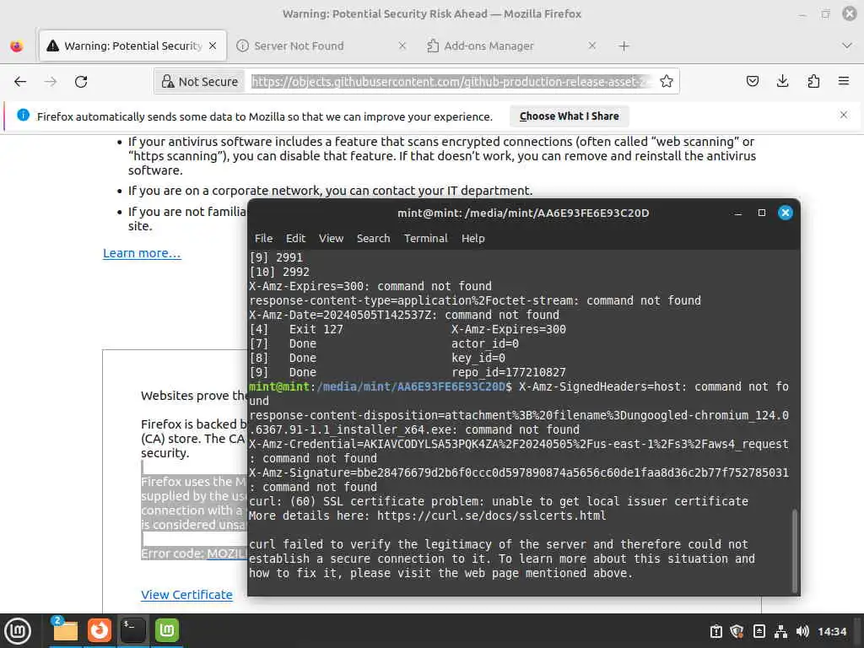The image size is (864, 648).
Task: Open the terminal Terminal menu
Action: point(425,238)
